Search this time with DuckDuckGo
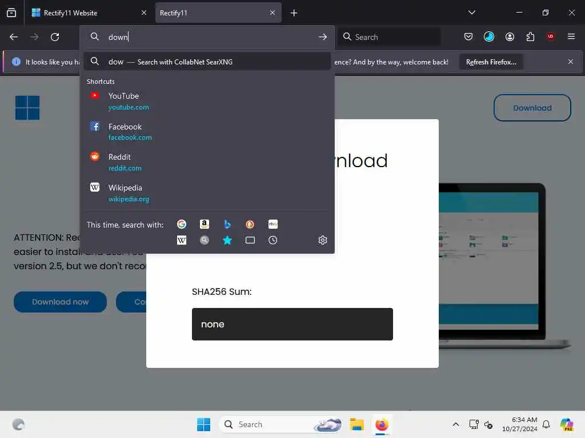 coord(250,224)
